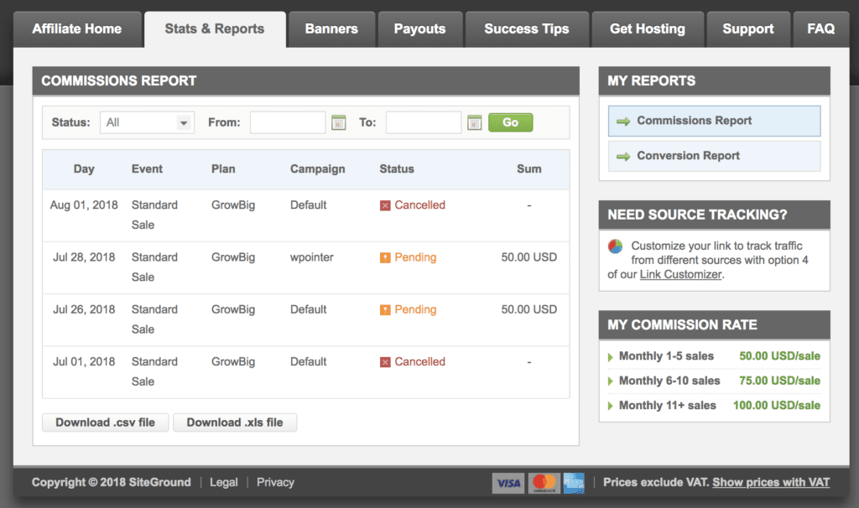Select the Jul 28, 2018 date cell

pyautogui.click(x=84, y=257)
